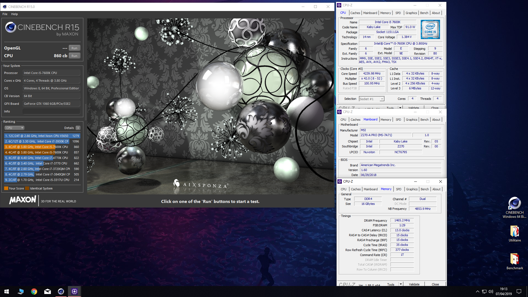Click the Identical System legend swatch
Image resolution: width=528 pixels, height=297 pixels.
pos(27,188)
